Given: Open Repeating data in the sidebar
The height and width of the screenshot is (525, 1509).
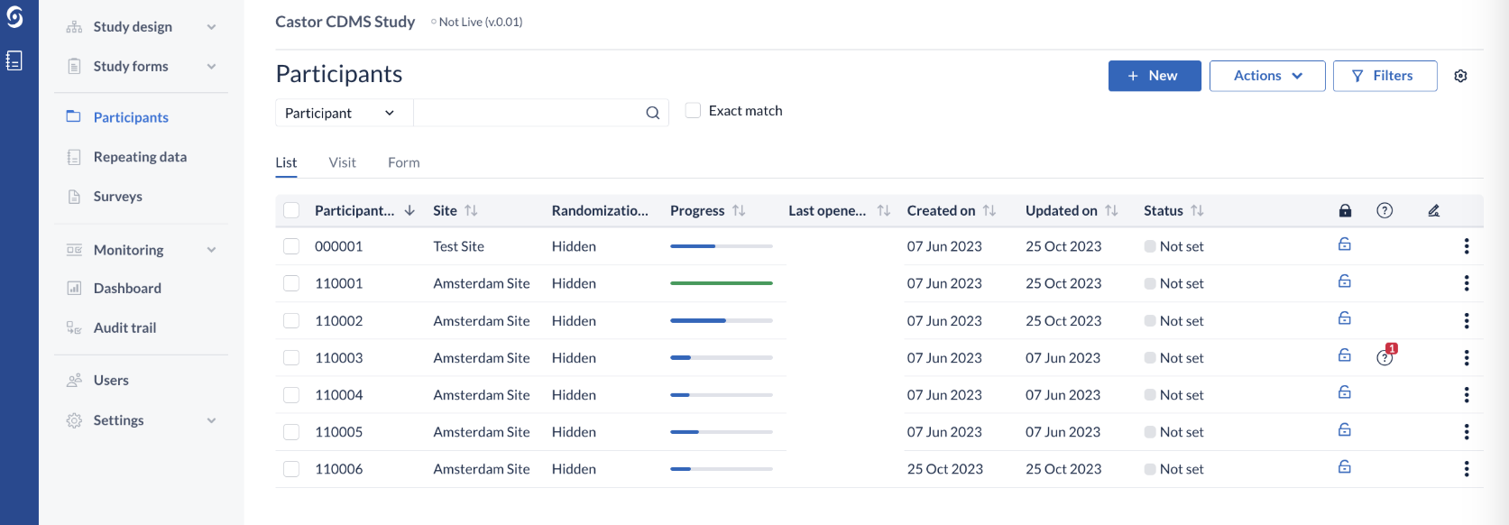Looking at the screenshot, I should [142, 157].
